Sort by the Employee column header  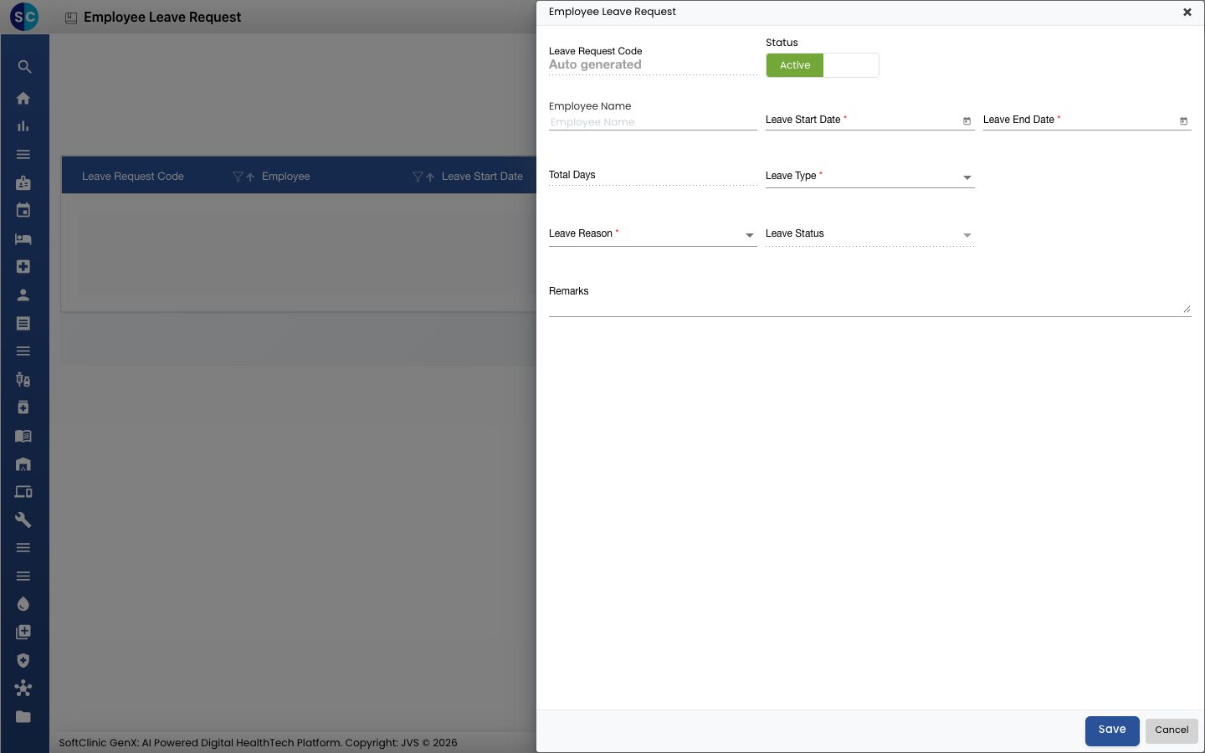click(285, 177)
